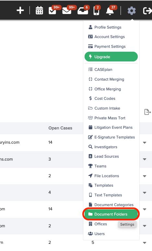Expand dropdown arrow for 3 open cases row
The image size is (152, 251).
[x=145, y=159]
